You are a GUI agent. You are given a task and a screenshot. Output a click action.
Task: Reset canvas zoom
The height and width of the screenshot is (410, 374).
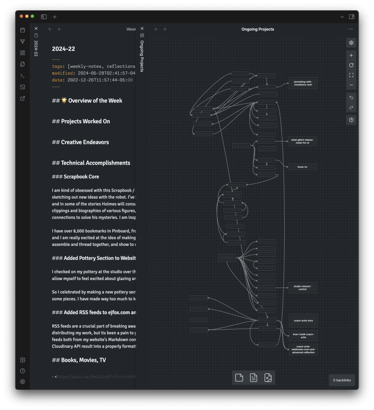point(351,65)
